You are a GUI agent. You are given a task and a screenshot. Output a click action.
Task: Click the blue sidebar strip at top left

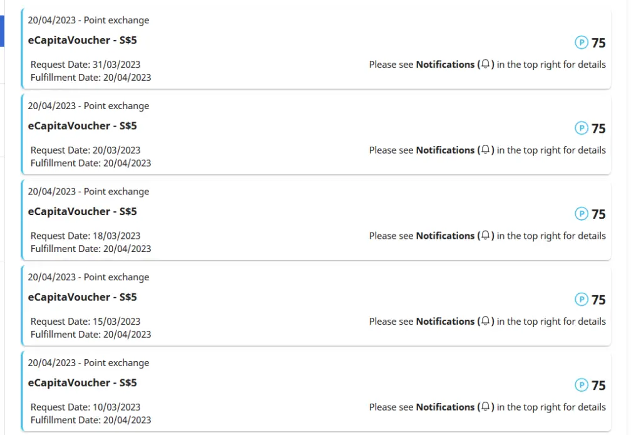tap(2, 31)
